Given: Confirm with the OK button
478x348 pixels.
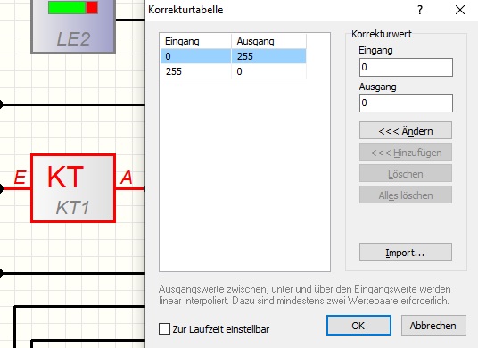Looking at the screenshot, I should tap(358, 326).
